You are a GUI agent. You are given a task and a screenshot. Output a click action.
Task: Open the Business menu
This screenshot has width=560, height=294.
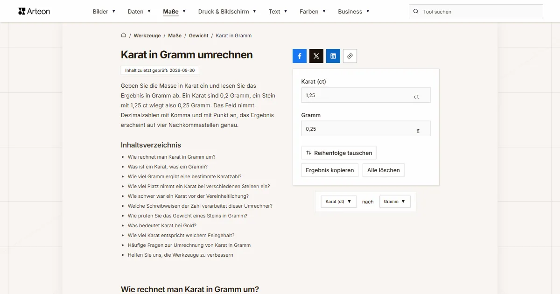point(354,11)
